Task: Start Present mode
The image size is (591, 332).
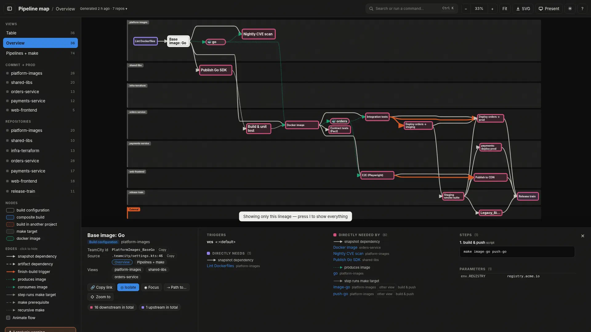Action: (x=549, y=9)
